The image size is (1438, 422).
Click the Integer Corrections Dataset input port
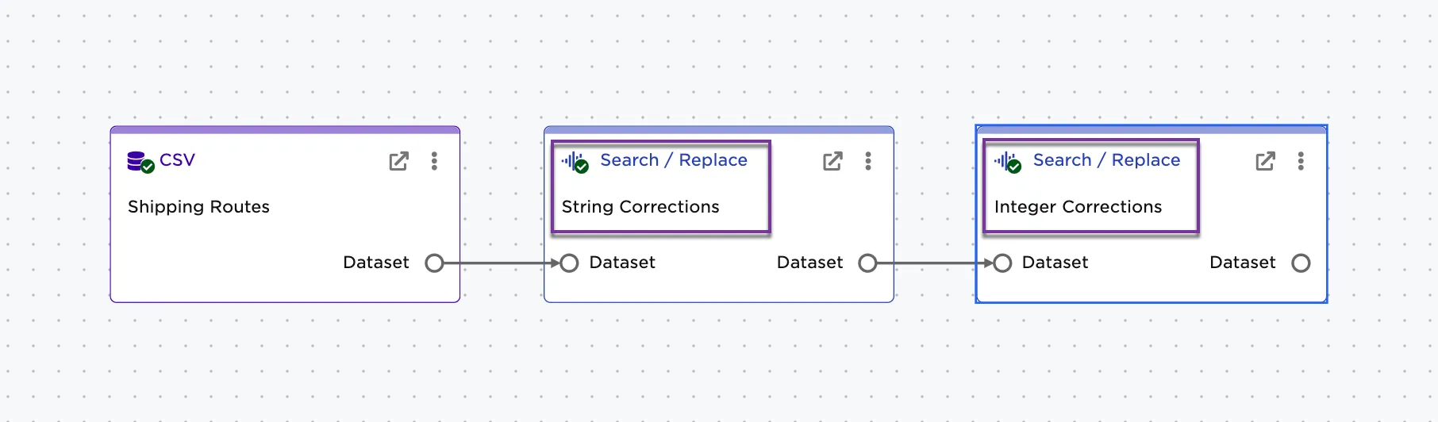(1002, 263)
